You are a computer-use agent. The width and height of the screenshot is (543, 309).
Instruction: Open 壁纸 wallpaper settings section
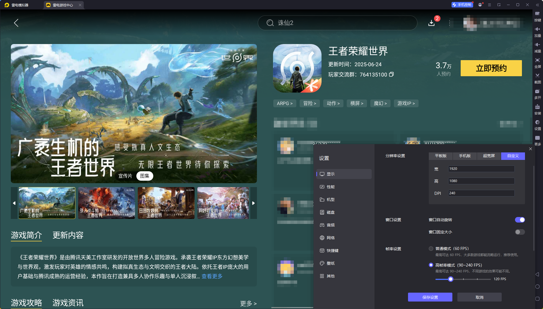[x=344, y=263]
